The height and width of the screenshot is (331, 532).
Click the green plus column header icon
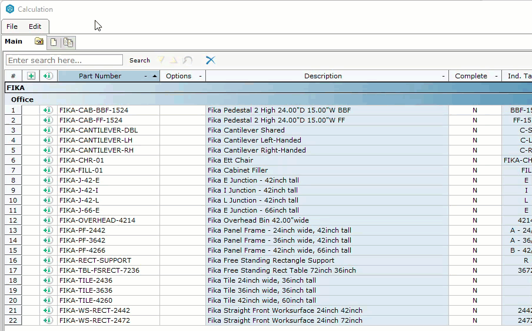coord(31,76)
